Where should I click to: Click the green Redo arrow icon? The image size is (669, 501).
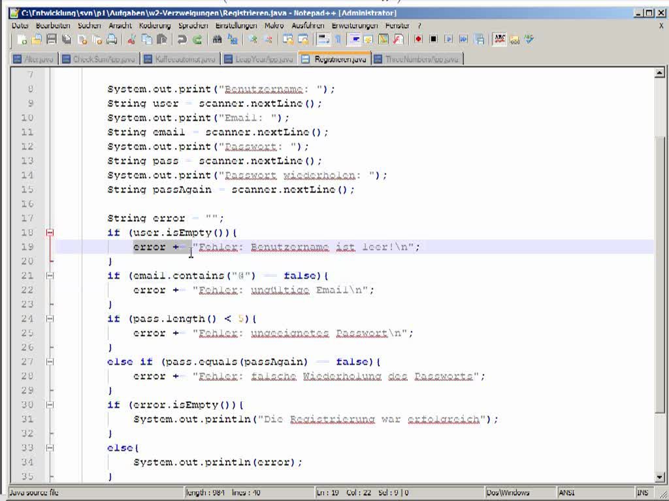click(197, 40)
